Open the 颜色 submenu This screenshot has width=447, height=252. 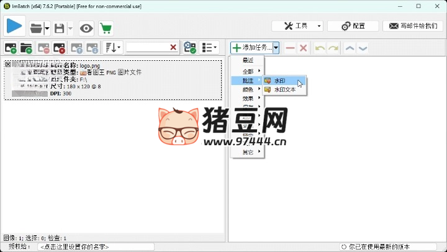pos(248,89)
